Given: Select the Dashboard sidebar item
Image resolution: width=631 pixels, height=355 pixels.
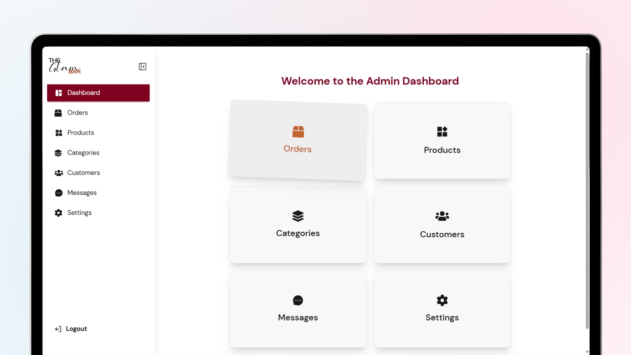Looking at the screenshot, I should pos(98,93).
